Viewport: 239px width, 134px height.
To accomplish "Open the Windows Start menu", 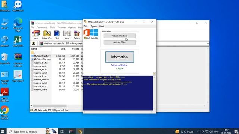I will pos(2,131).
